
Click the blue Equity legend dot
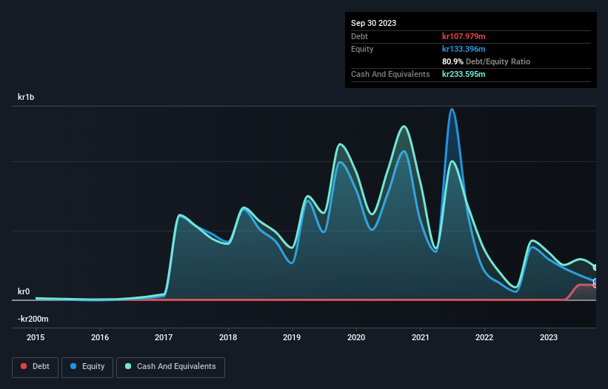[73, 366]
